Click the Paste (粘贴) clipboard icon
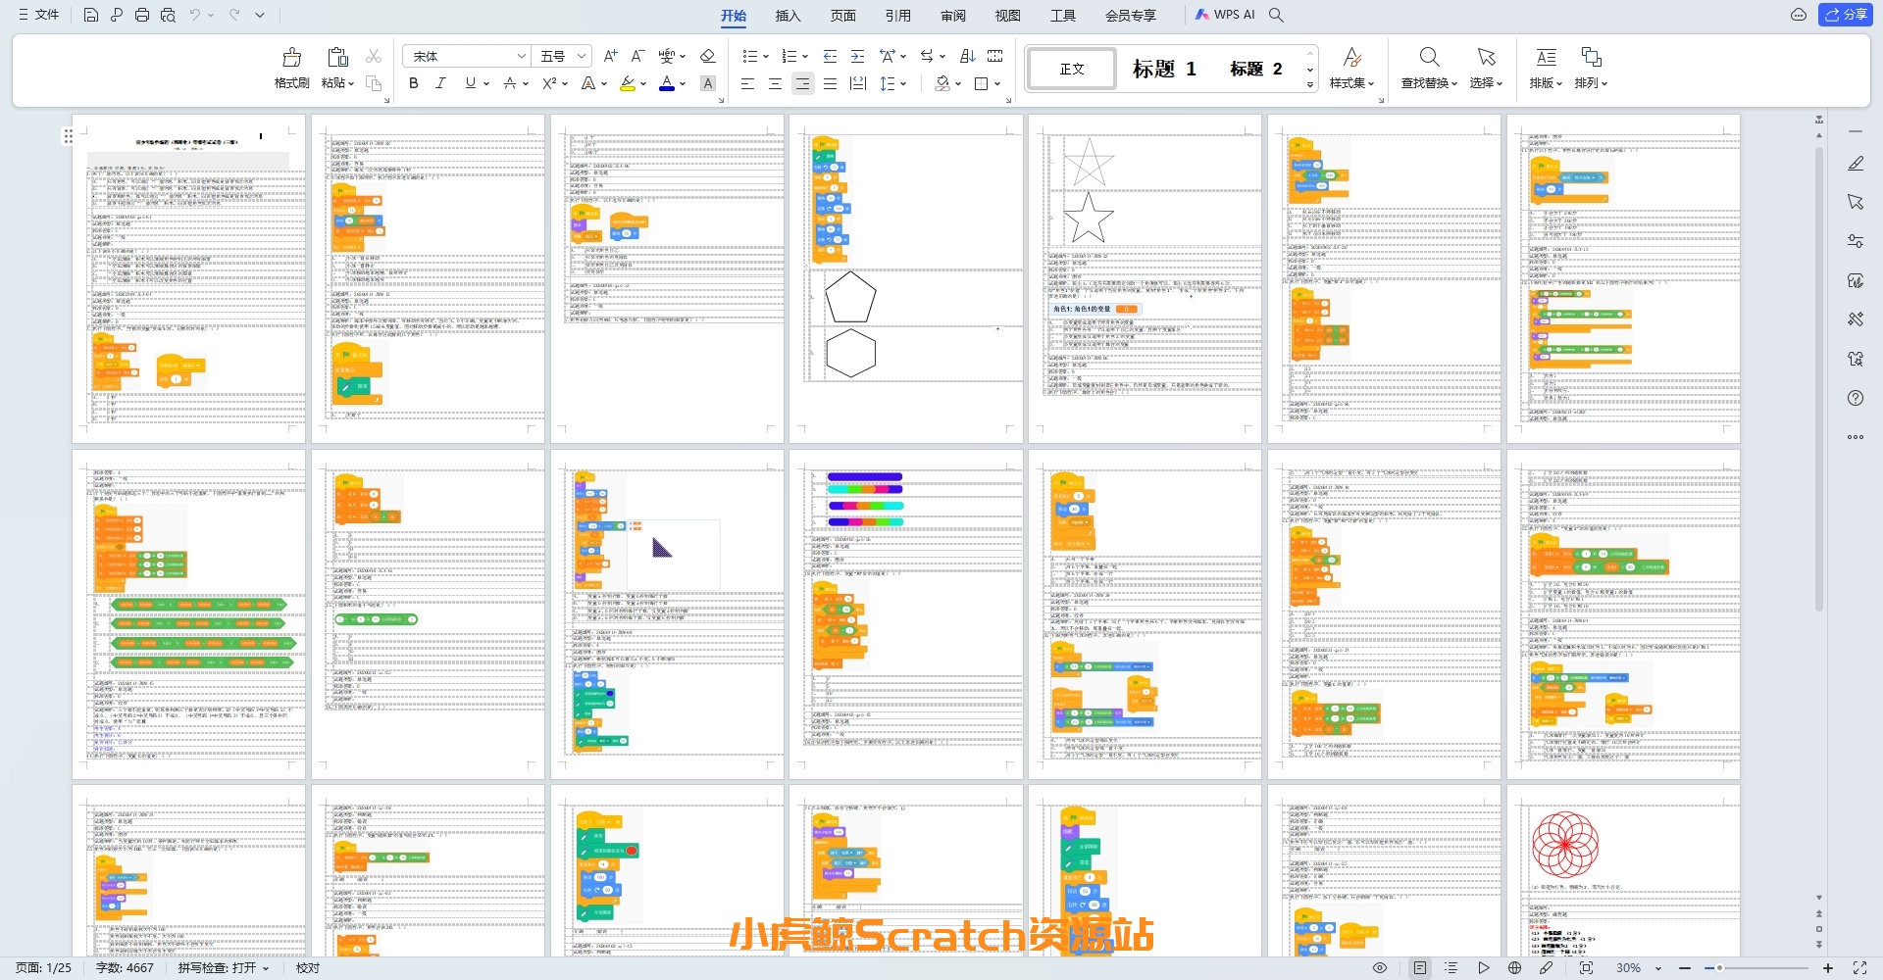 [337, 57]
